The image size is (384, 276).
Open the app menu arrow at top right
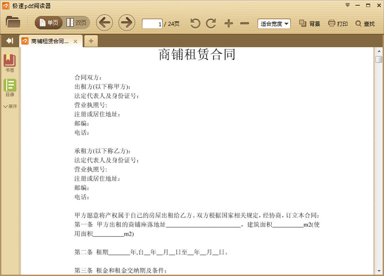pyautogui.click(x=347, y=5)
